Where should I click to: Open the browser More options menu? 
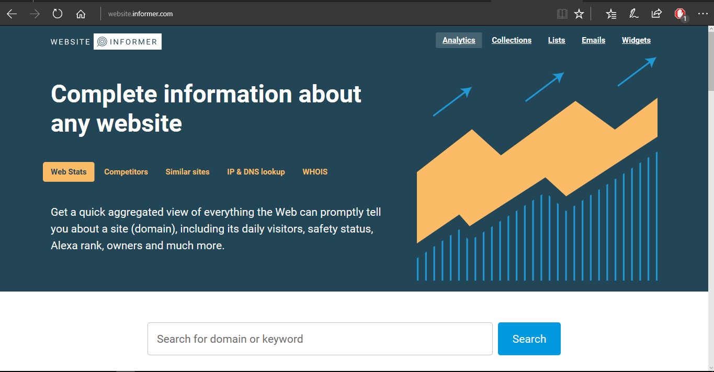point(702,14)
